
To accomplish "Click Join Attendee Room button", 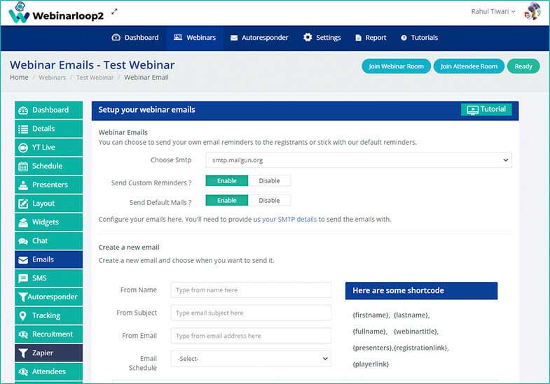I will [469, 66].
